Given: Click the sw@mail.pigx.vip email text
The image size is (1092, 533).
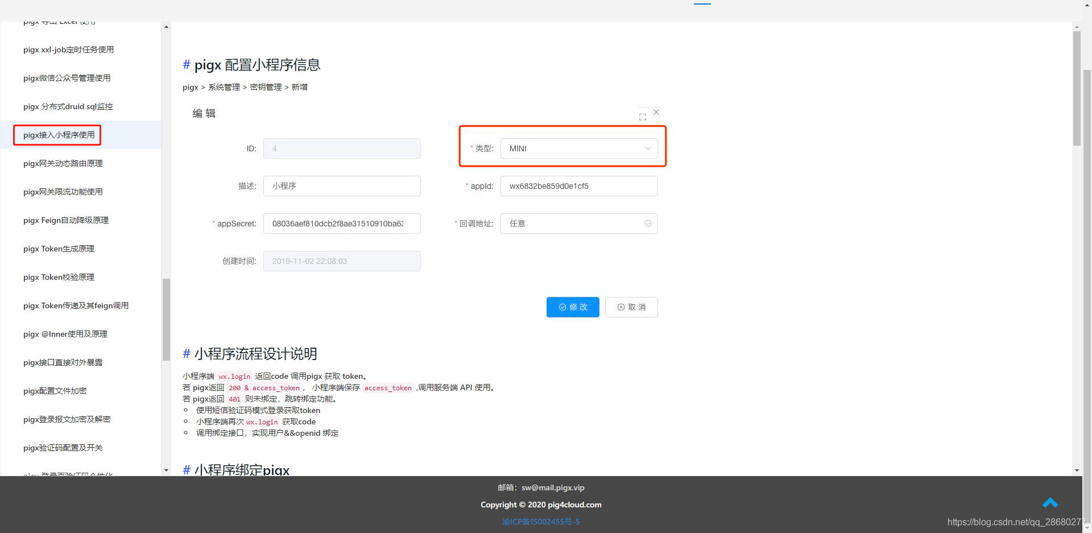Looking at the screenshot, I should [x=553, y=487].
